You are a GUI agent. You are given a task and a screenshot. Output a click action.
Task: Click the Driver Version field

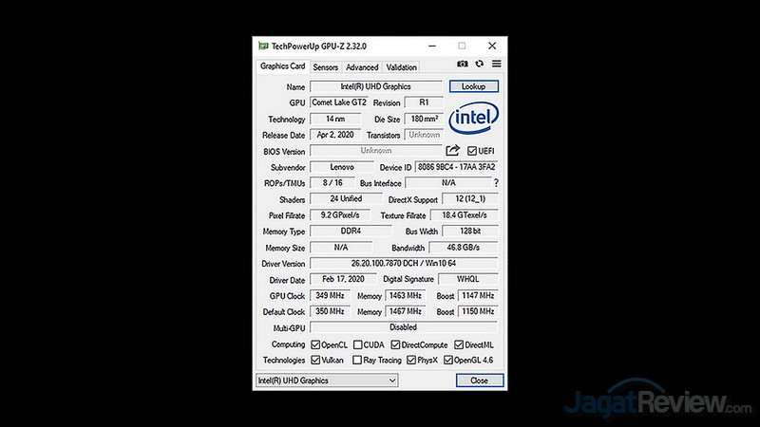404,264
